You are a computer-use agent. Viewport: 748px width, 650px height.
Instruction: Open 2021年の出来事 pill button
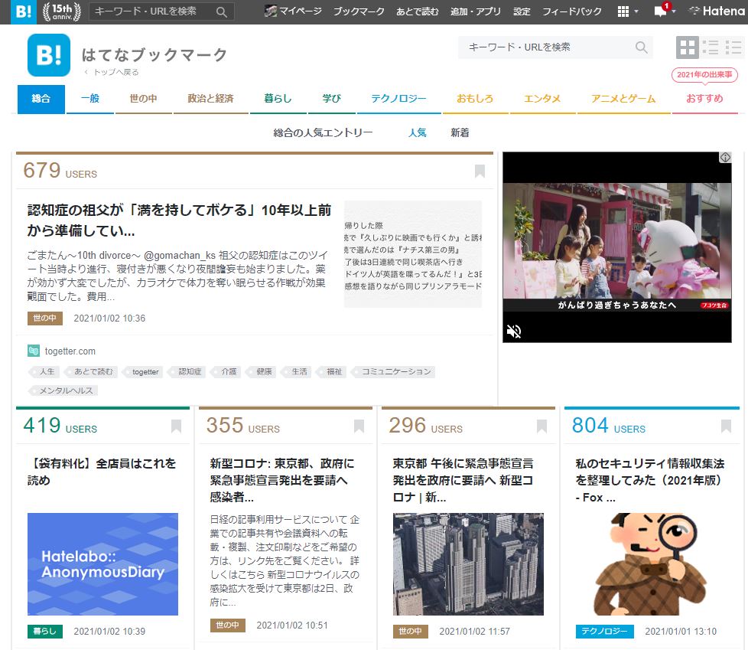[x=704, y=74]
